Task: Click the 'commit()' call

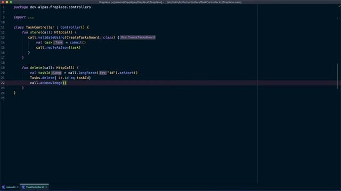Action: click(78, 42)
